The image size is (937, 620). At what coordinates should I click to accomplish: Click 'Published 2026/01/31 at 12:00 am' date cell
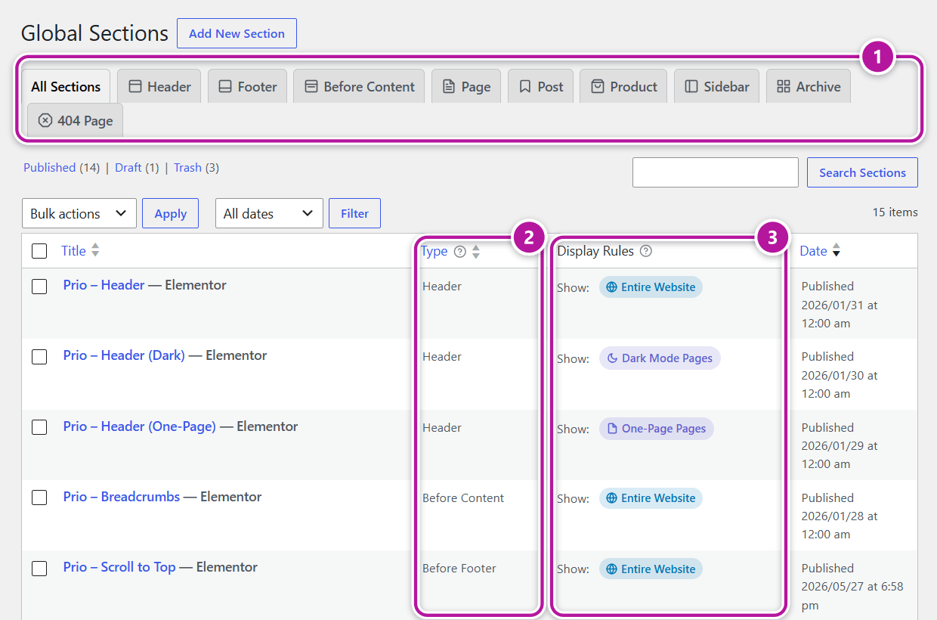tap(839, 305)
